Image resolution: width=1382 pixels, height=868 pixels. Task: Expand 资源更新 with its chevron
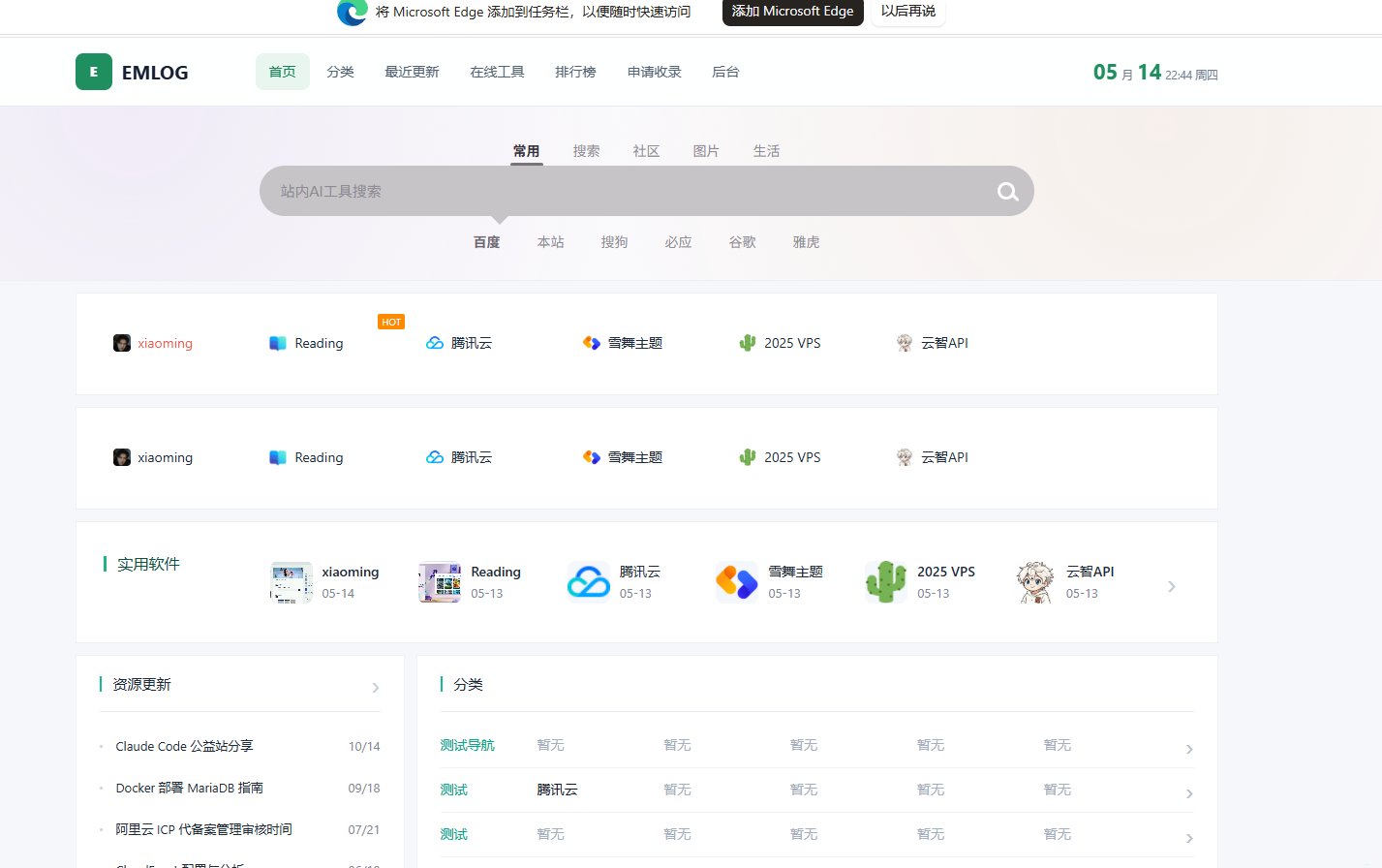coord(376,688)
